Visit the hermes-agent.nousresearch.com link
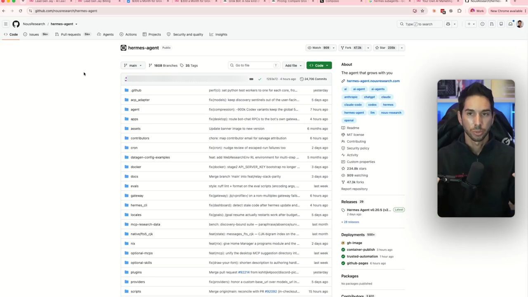528x297 pixels. (x=373, y=81)
